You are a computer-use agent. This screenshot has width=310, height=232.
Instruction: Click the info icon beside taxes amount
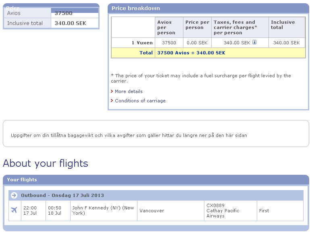tap(254, 42)
